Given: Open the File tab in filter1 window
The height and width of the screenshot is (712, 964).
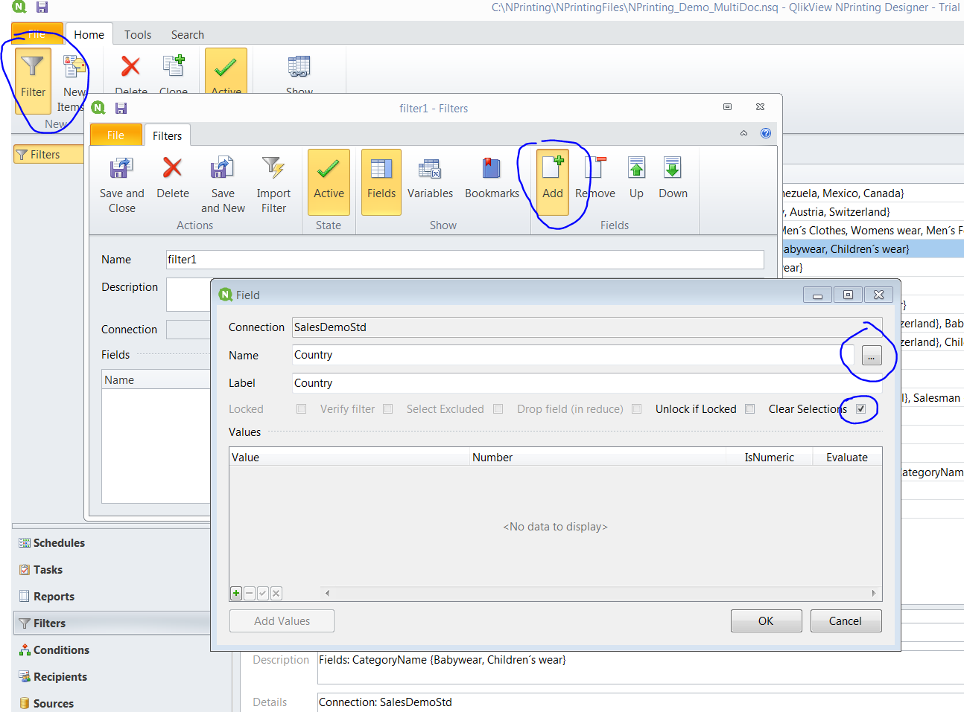Looking at the screenshot, I should (115, 135).
